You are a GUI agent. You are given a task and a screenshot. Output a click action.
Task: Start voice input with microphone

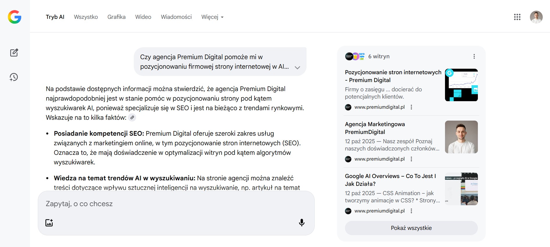click(x=302, y=222)
